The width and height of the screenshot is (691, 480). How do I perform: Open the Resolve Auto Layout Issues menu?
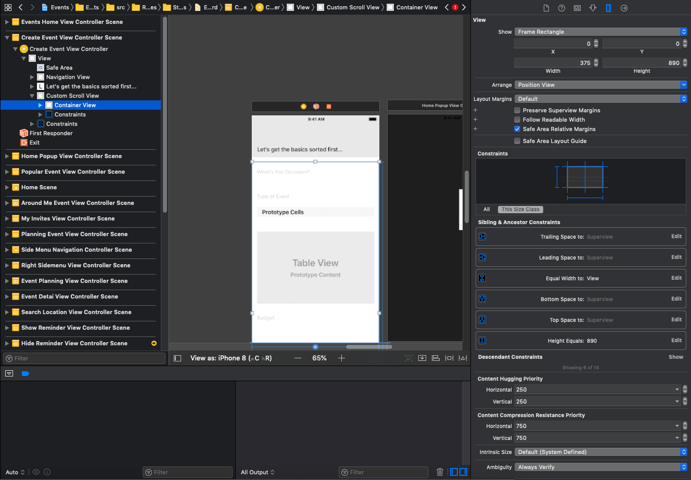coord(462,358)
